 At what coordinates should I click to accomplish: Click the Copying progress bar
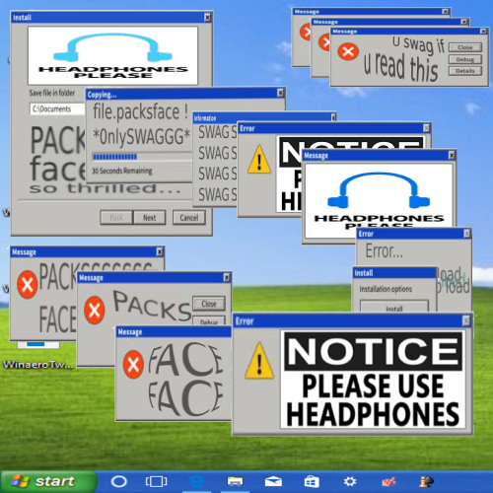tap(142, 157)
